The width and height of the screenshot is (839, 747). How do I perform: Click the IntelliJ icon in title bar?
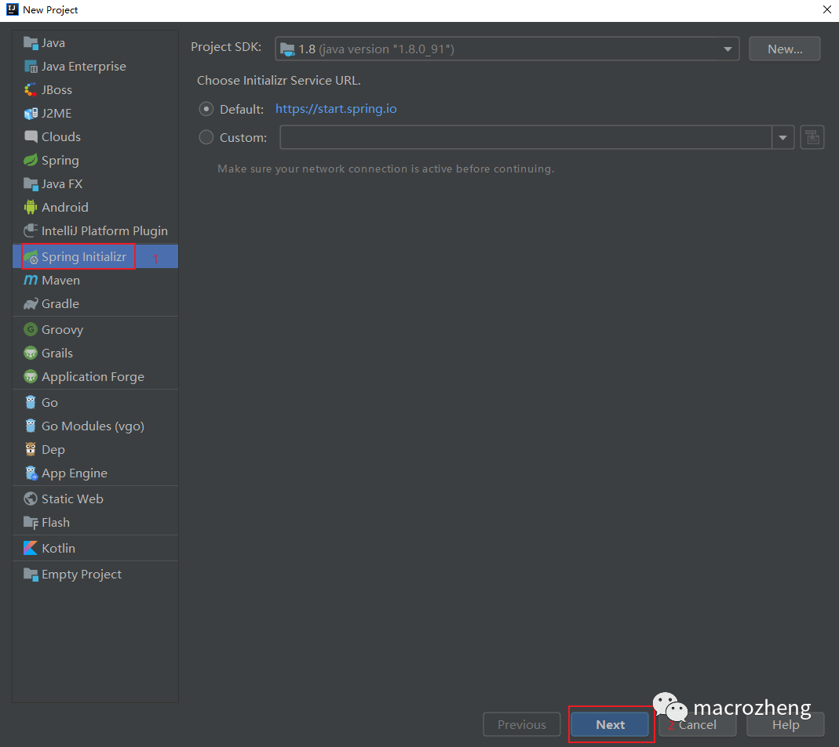click(12, 9)
